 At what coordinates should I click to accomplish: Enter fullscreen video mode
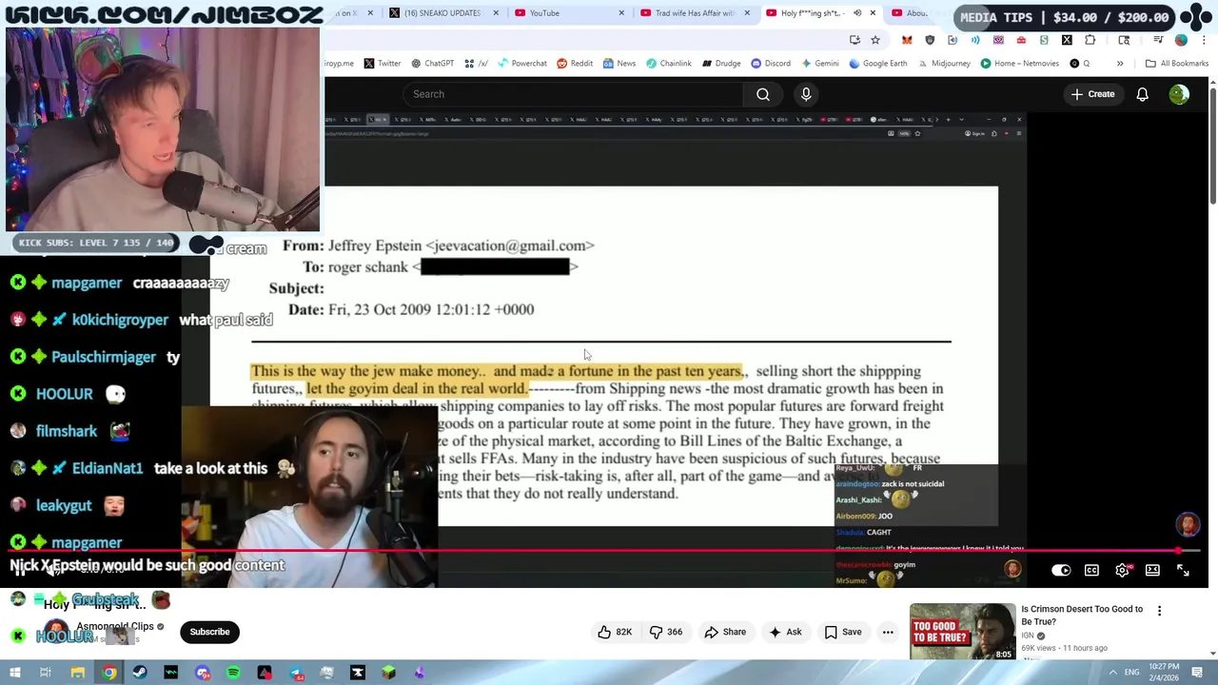tap(1183, 570)
